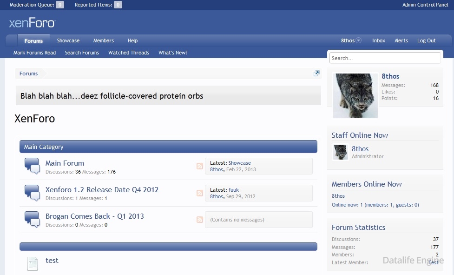454x275 pixels.
Task: Open RSS feed for Xenforo 1.2 Release Date forum
Action: click(x=199, y=193)
